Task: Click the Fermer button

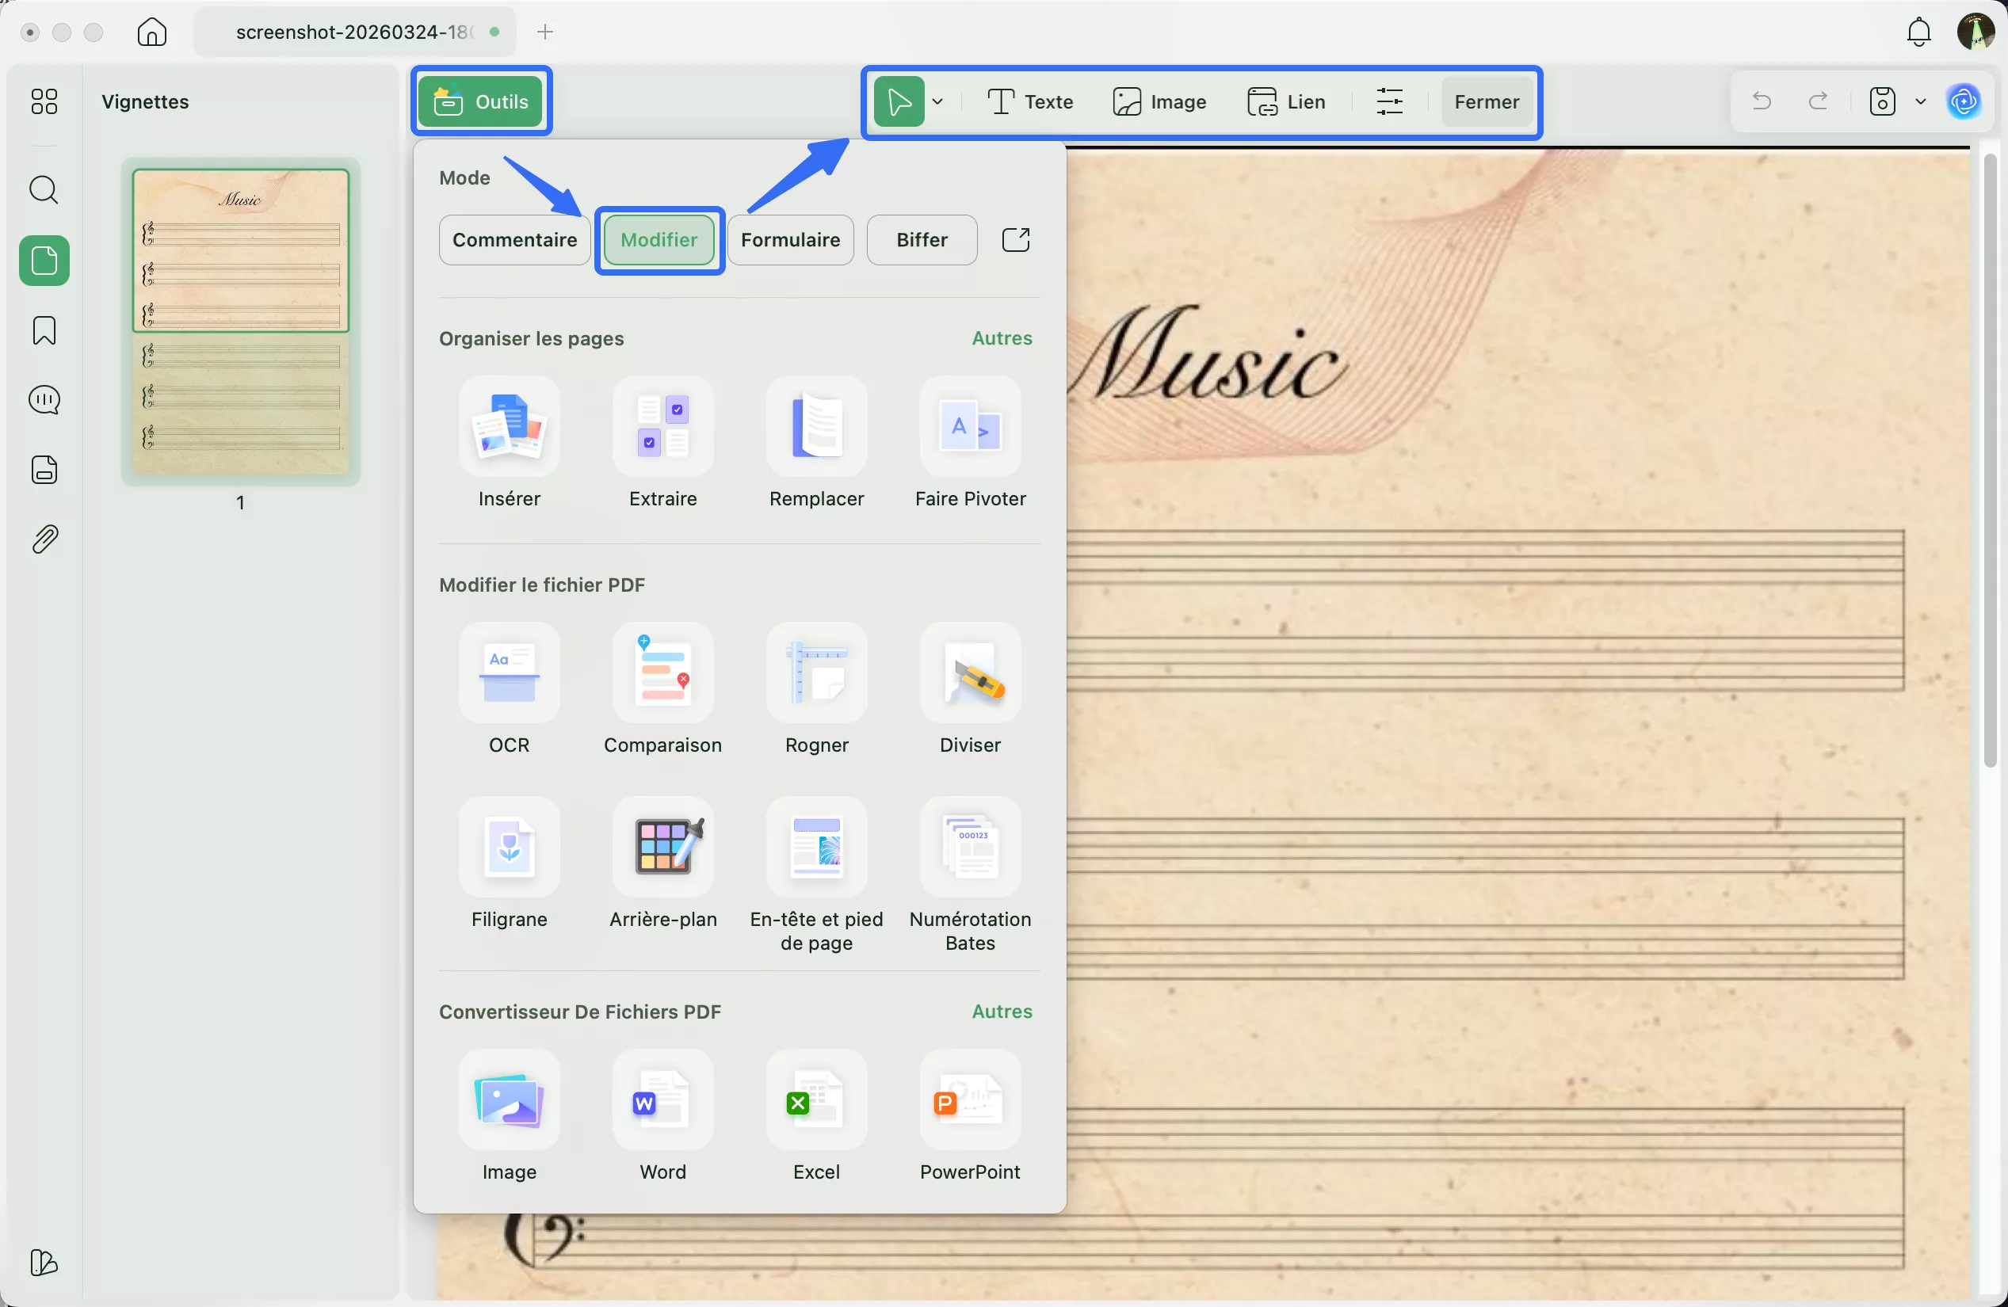Action: (1486, 102)
